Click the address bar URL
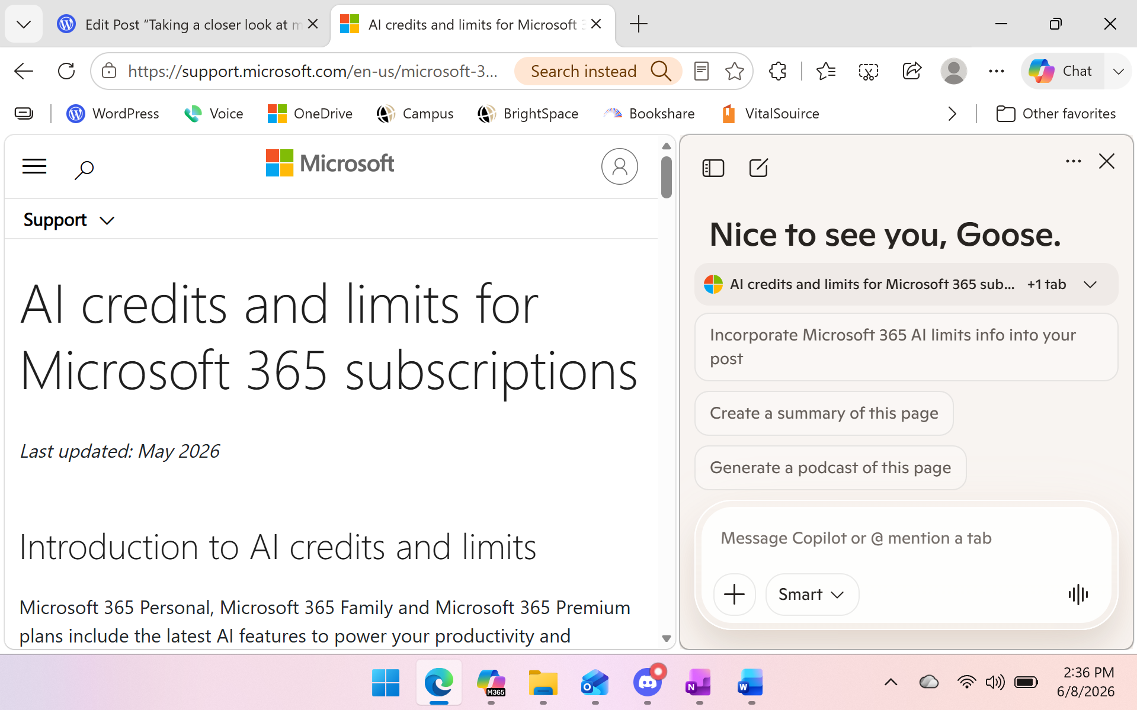This screenshot has height=710, width=1137. tap(312, 72)
